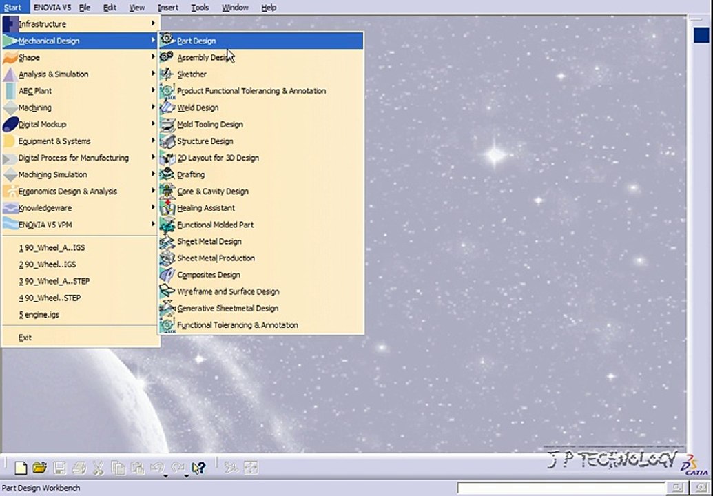This screenshot has width=713, height=496.
Task: Select 2D Layout for 3D Design
Action: pos(261,158)
